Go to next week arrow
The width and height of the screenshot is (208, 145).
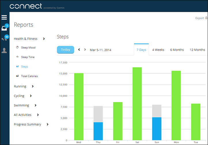[x=85, y=50]
